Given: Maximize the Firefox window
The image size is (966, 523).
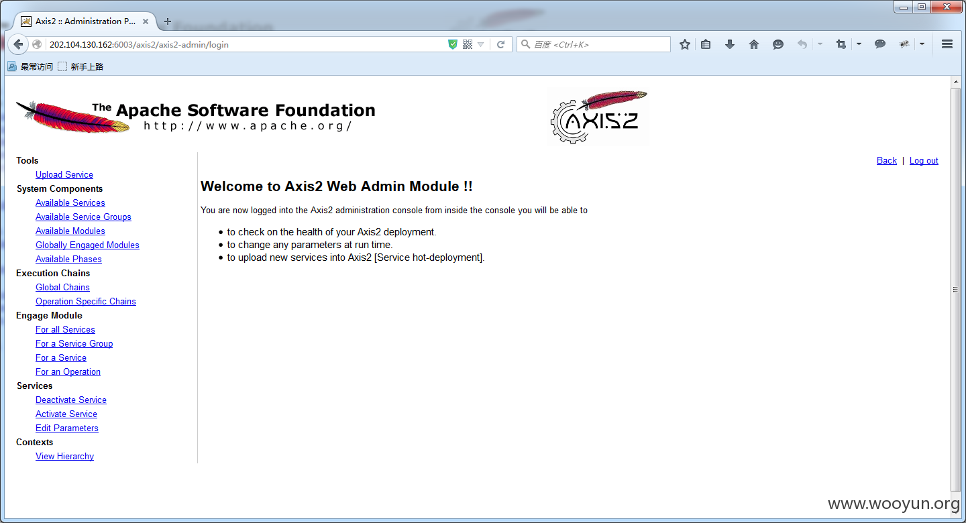Looking at the screenshot, I should click(x=922, y=7).
